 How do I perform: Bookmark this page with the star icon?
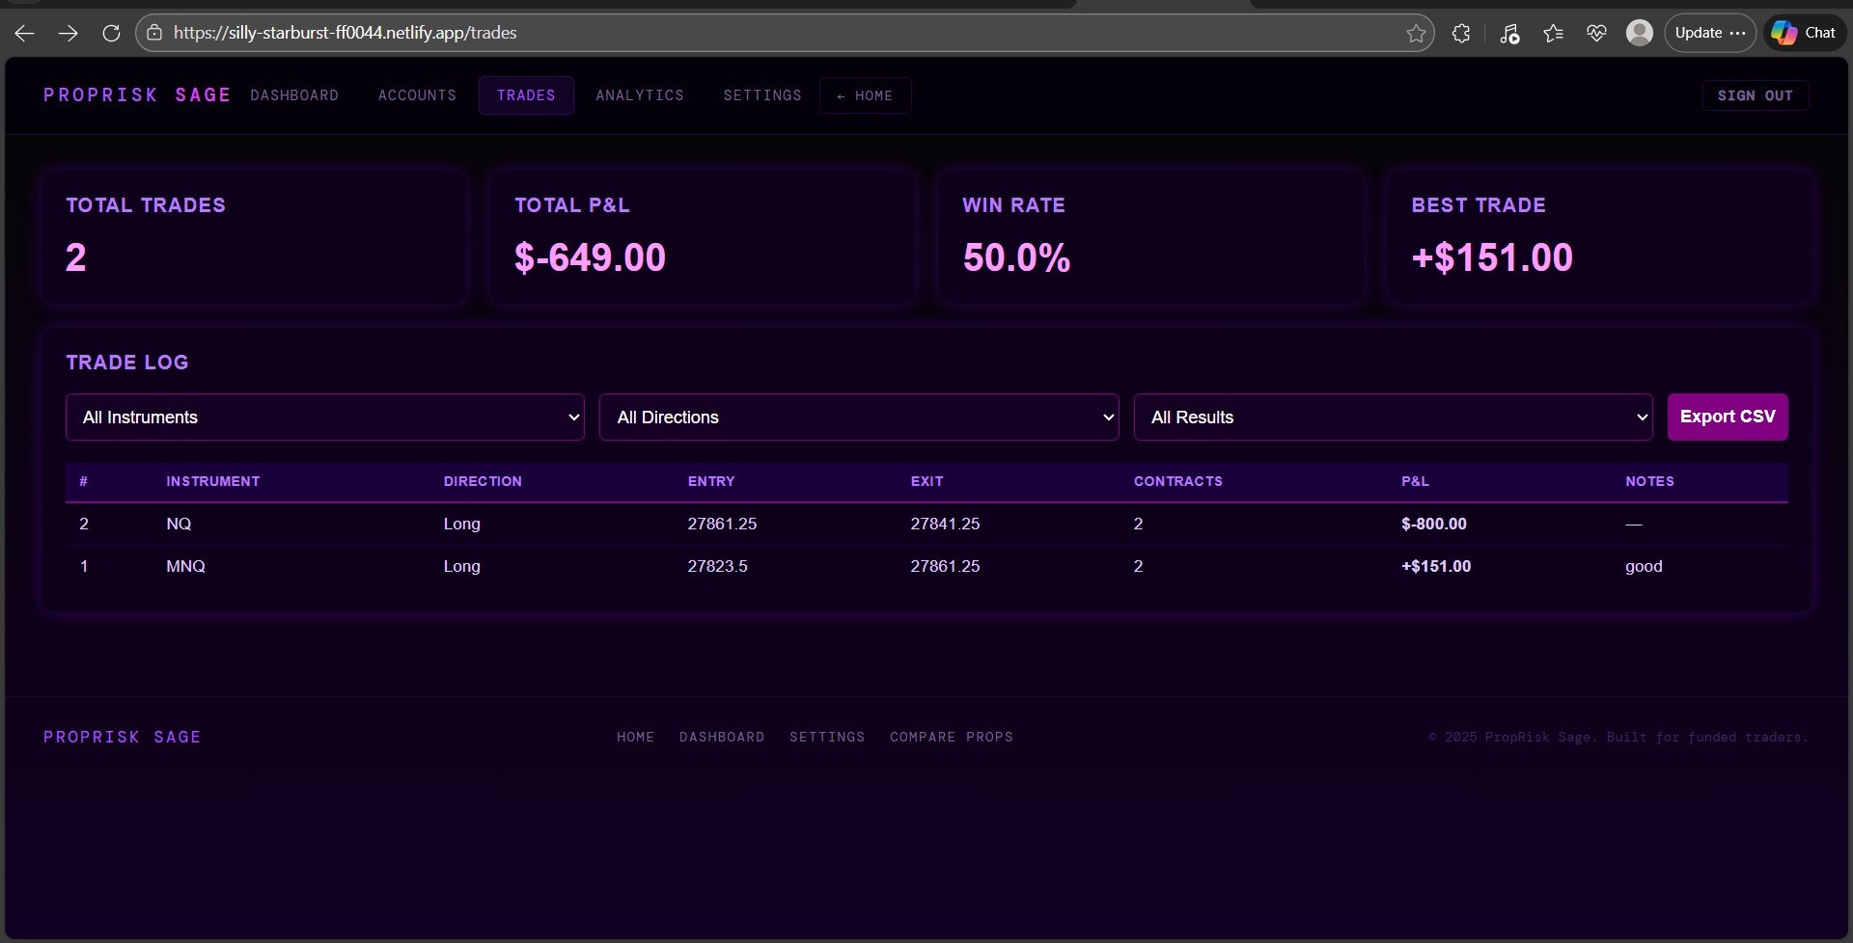point(1416,34)
